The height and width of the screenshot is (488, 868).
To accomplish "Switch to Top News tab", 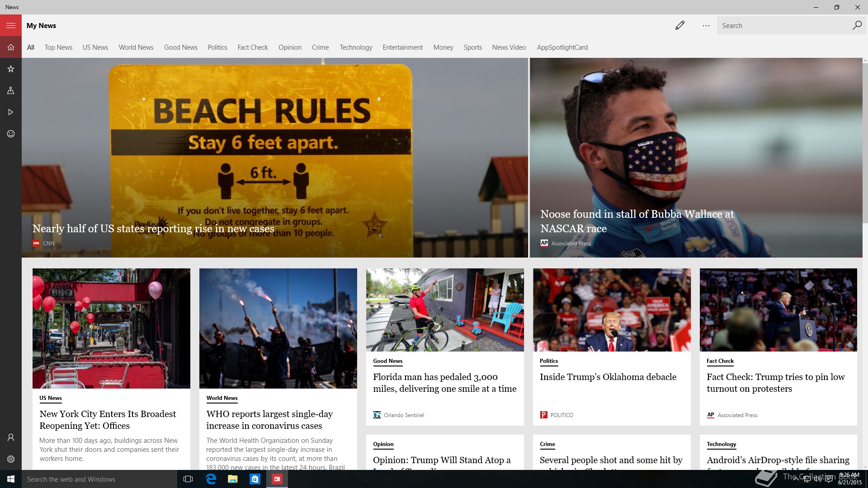I will (58, 47).
